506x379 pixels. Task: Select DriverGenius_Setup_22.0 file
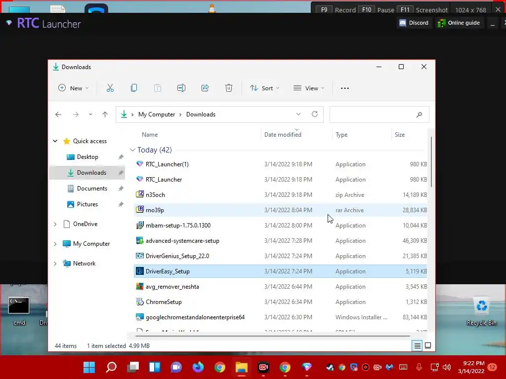click(x=281, y=256)
